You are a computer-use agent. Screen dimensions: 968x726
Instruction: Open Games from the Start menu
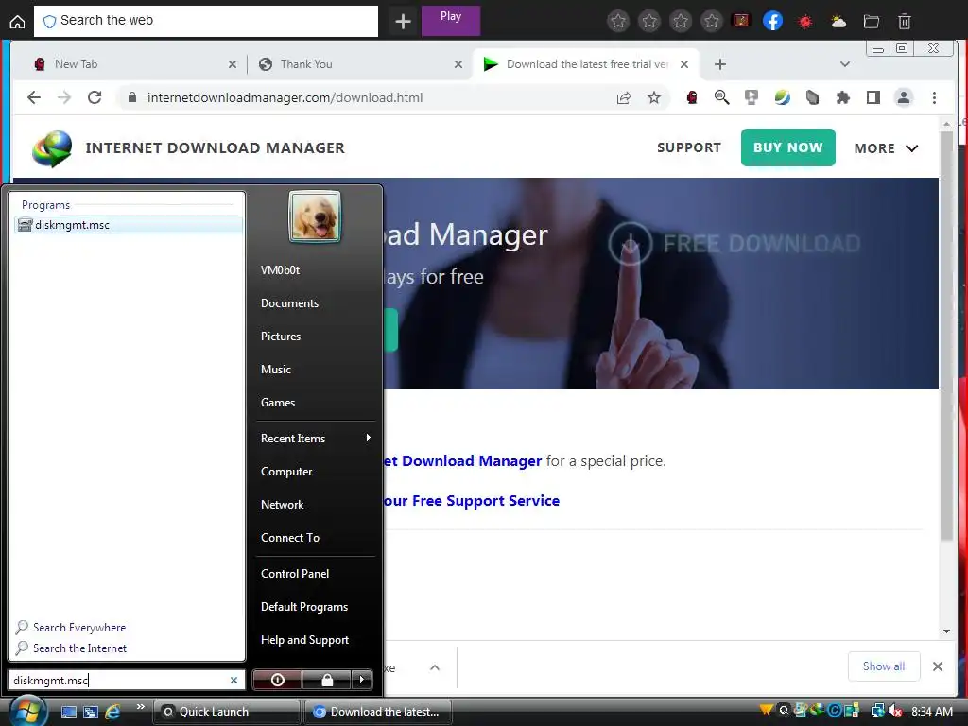pyautogui.click(x=278, y=403)
